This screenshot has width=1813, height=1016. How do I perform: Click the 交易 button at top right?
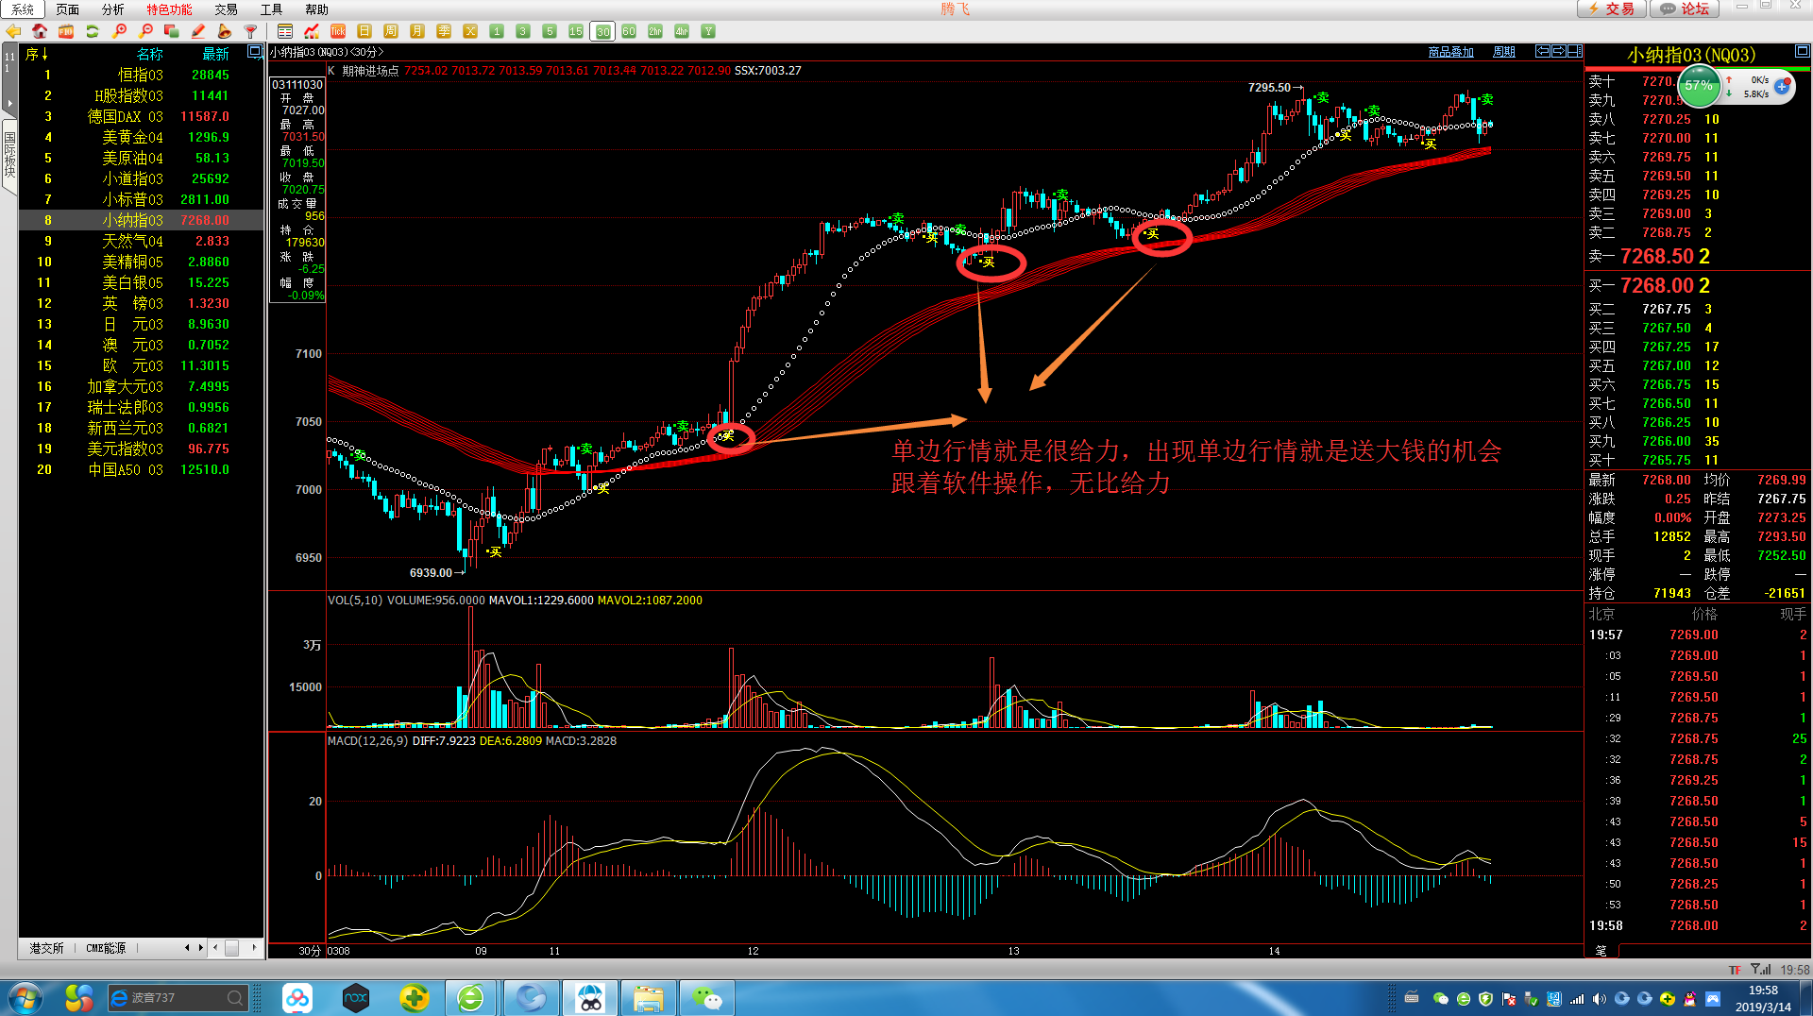[1612, 8]
